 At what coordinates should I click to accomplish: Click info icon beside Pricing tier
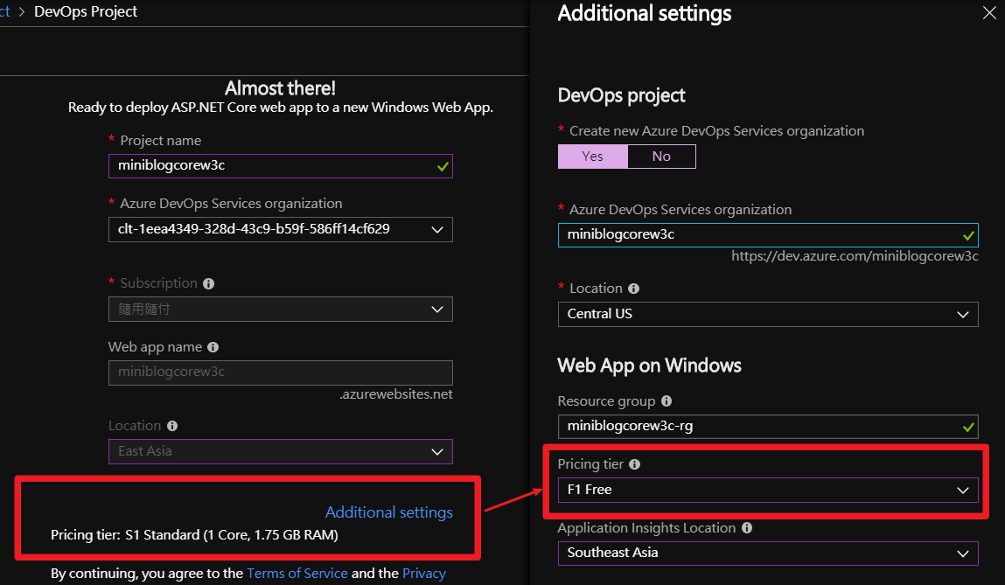pos(634,464)
